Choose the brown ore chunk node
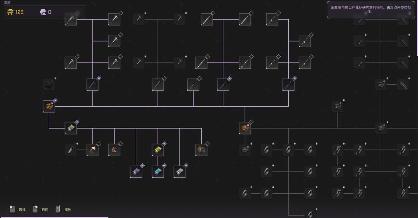 click(x=201, y=149)
